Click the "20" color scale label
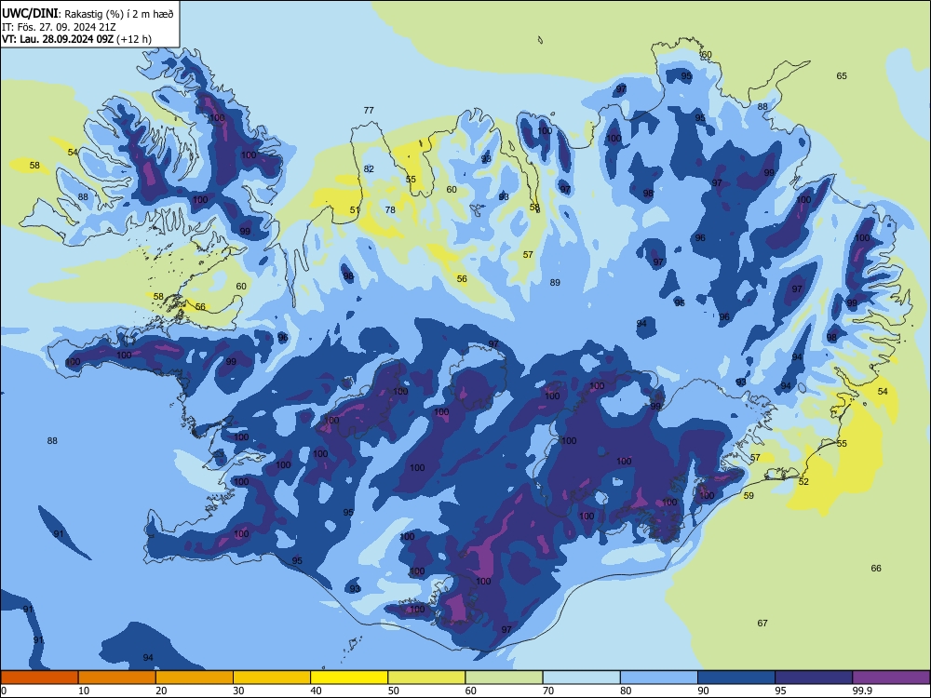The height and width of the screenshot is (698, 931). [161, 691]
